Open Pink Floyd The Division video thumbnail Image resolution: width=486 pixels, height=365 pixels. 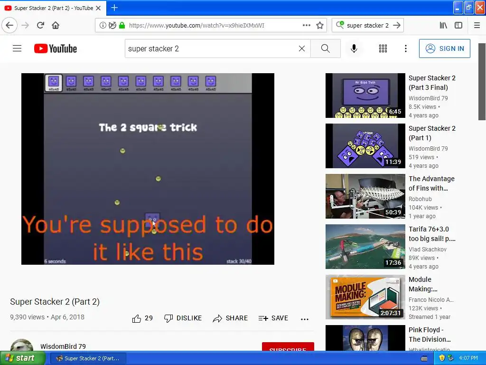tap(365, 338)
